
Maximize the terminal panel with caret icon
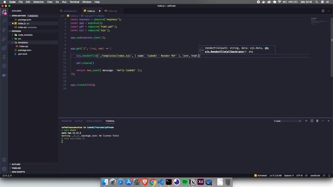(323, 121)
